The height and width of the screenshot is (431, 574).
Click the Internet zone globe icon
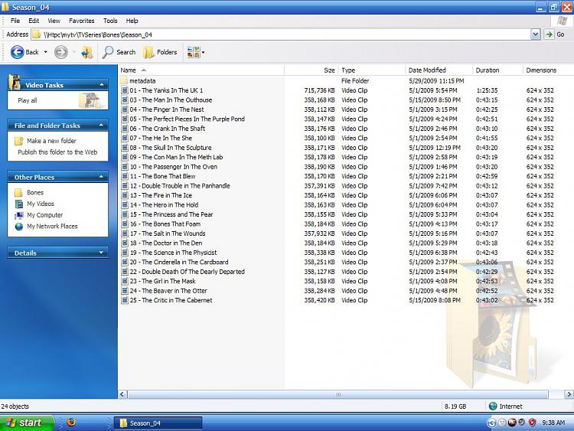493,406
